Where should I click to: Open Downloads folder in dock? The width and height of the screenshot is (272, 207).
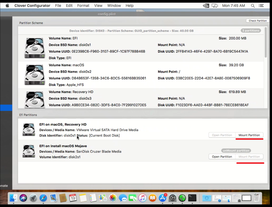click(207, 198)
